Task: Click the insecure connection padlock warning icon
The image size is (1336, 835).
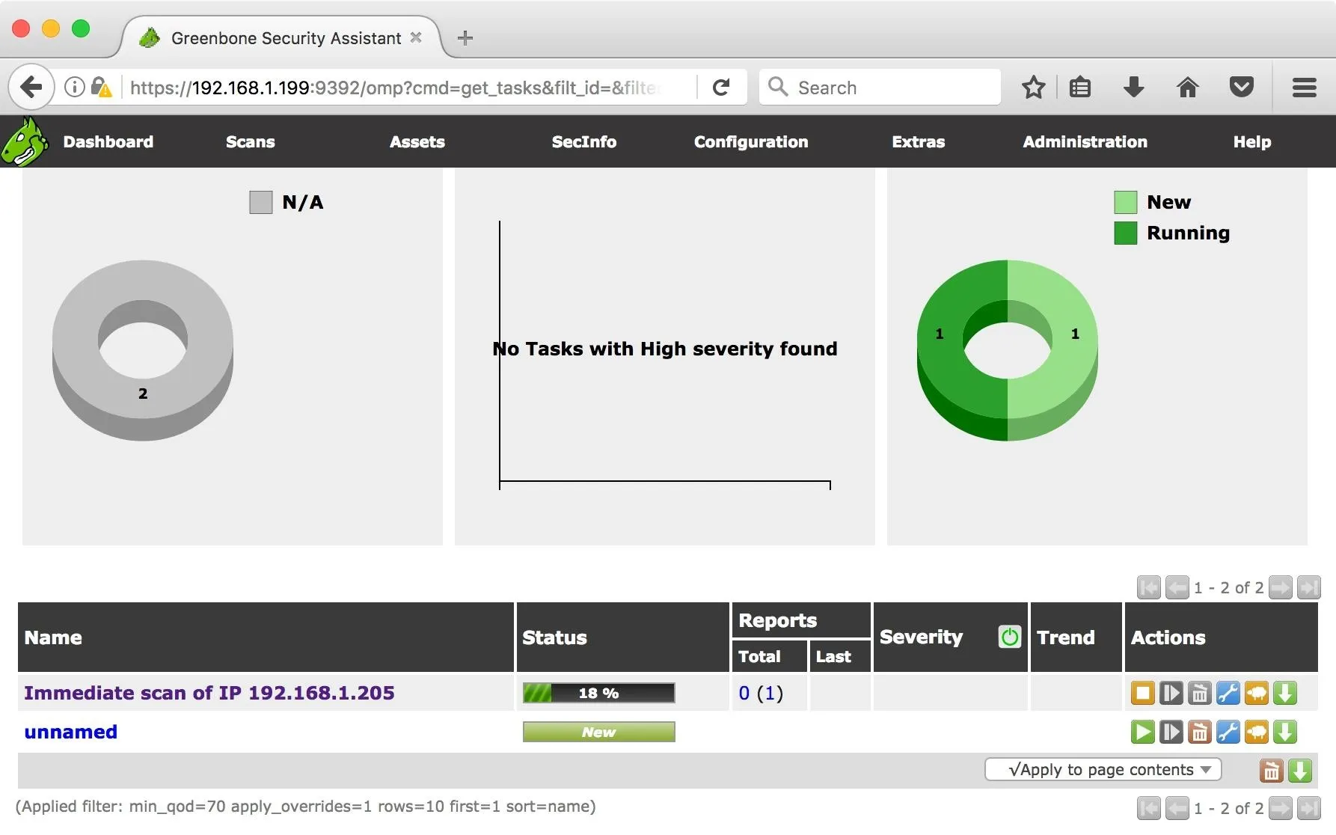Action: click(x=101, y=88)
